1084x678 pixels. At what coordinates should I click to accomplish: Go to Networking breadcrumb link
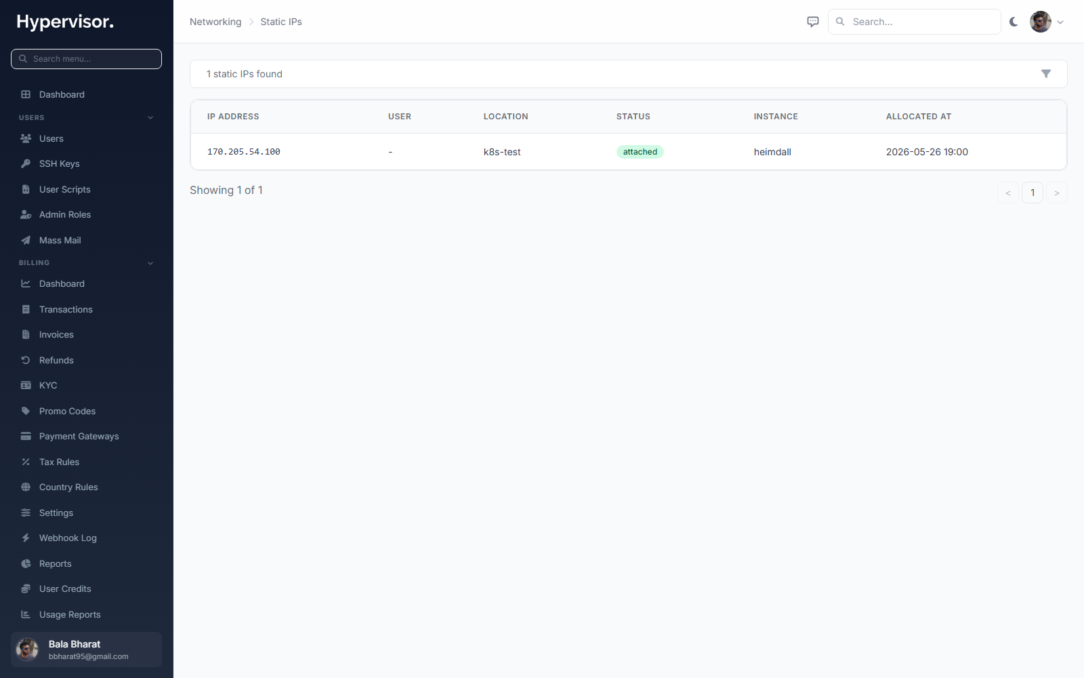[x=215, y=22]
